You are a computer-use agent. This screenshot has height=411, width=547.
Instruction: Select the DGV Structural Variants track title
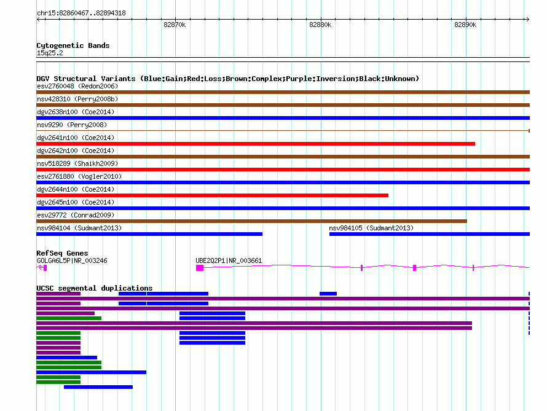227,79
